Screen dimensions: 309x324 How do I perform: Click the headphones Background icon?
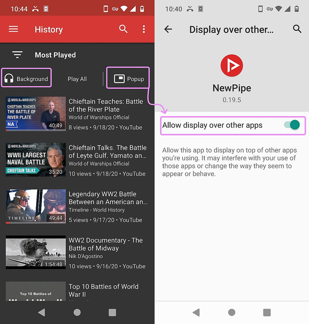coord(9,78)
